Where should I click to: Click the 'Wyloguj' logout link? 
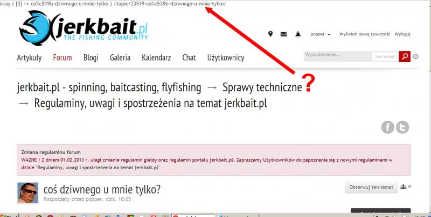pos(403,34)
